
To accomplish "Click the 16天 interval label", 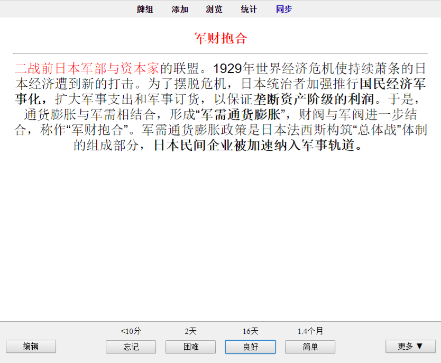I will [250, 331].
